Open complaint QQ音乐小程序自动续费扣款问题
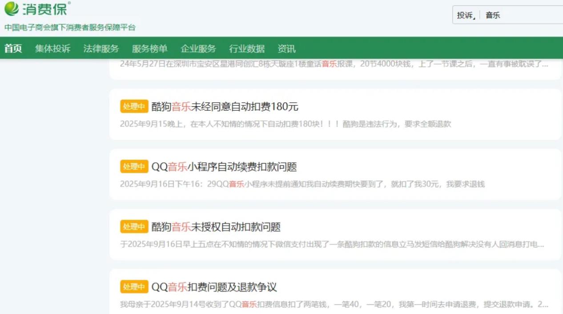This screenshot has width=563, height=314. click(x=224, y=167)
